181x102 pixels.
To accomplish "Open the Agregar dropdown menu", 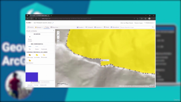I will coord(39,27).
